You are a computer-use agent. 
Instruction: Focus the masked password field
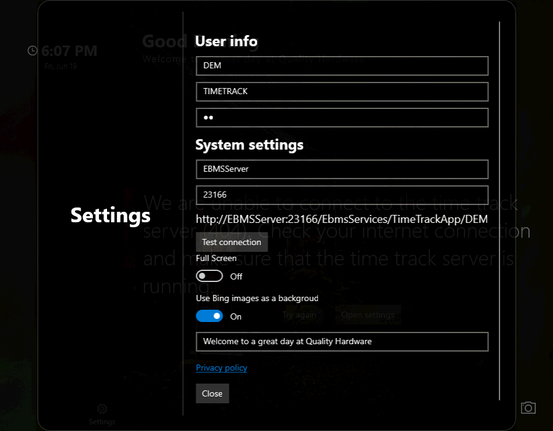pos(342,118)
